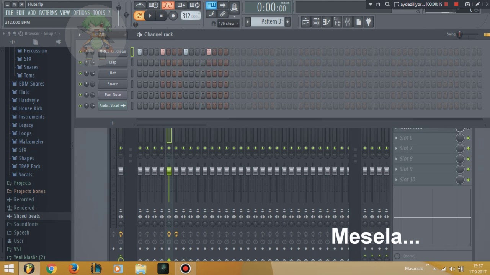Open Slot 6 plugin menu arrow
Image resolution: width=490 pixels, height=275 pixels.
pos(396,138)
